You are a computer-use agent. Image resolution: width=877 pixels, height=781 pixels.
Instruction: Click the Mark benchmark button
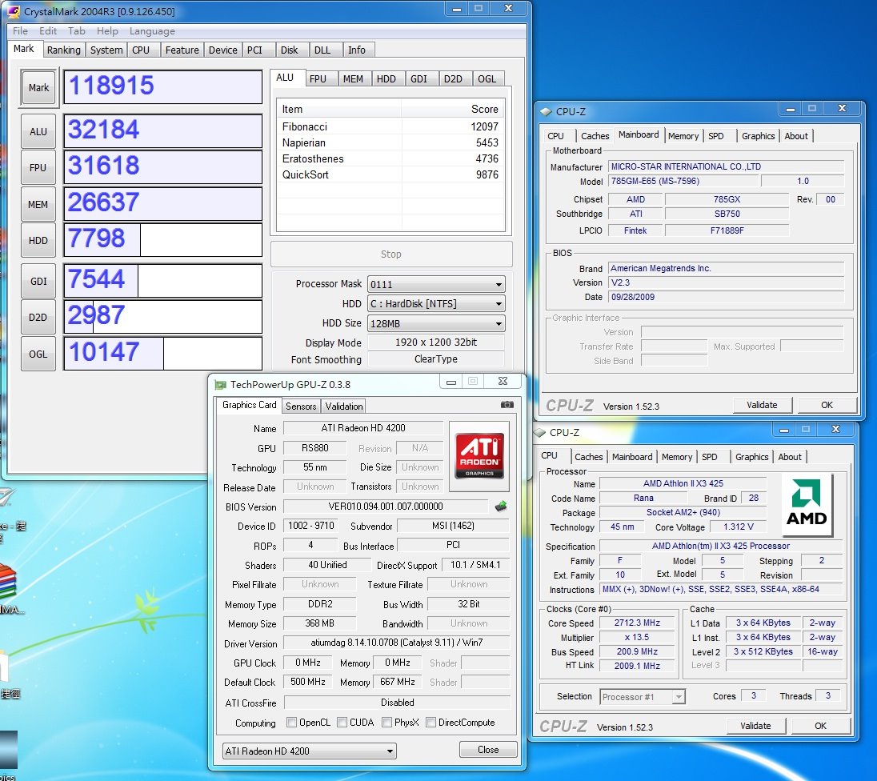coord(38,87)
